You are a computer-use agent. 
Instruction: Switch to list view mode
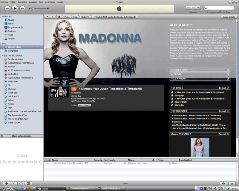click(x=189, y=8)
